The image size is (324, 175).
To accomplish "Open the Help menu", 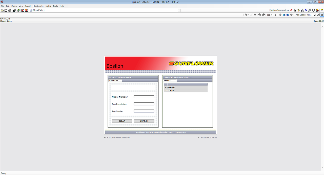I will click(62, 6).
